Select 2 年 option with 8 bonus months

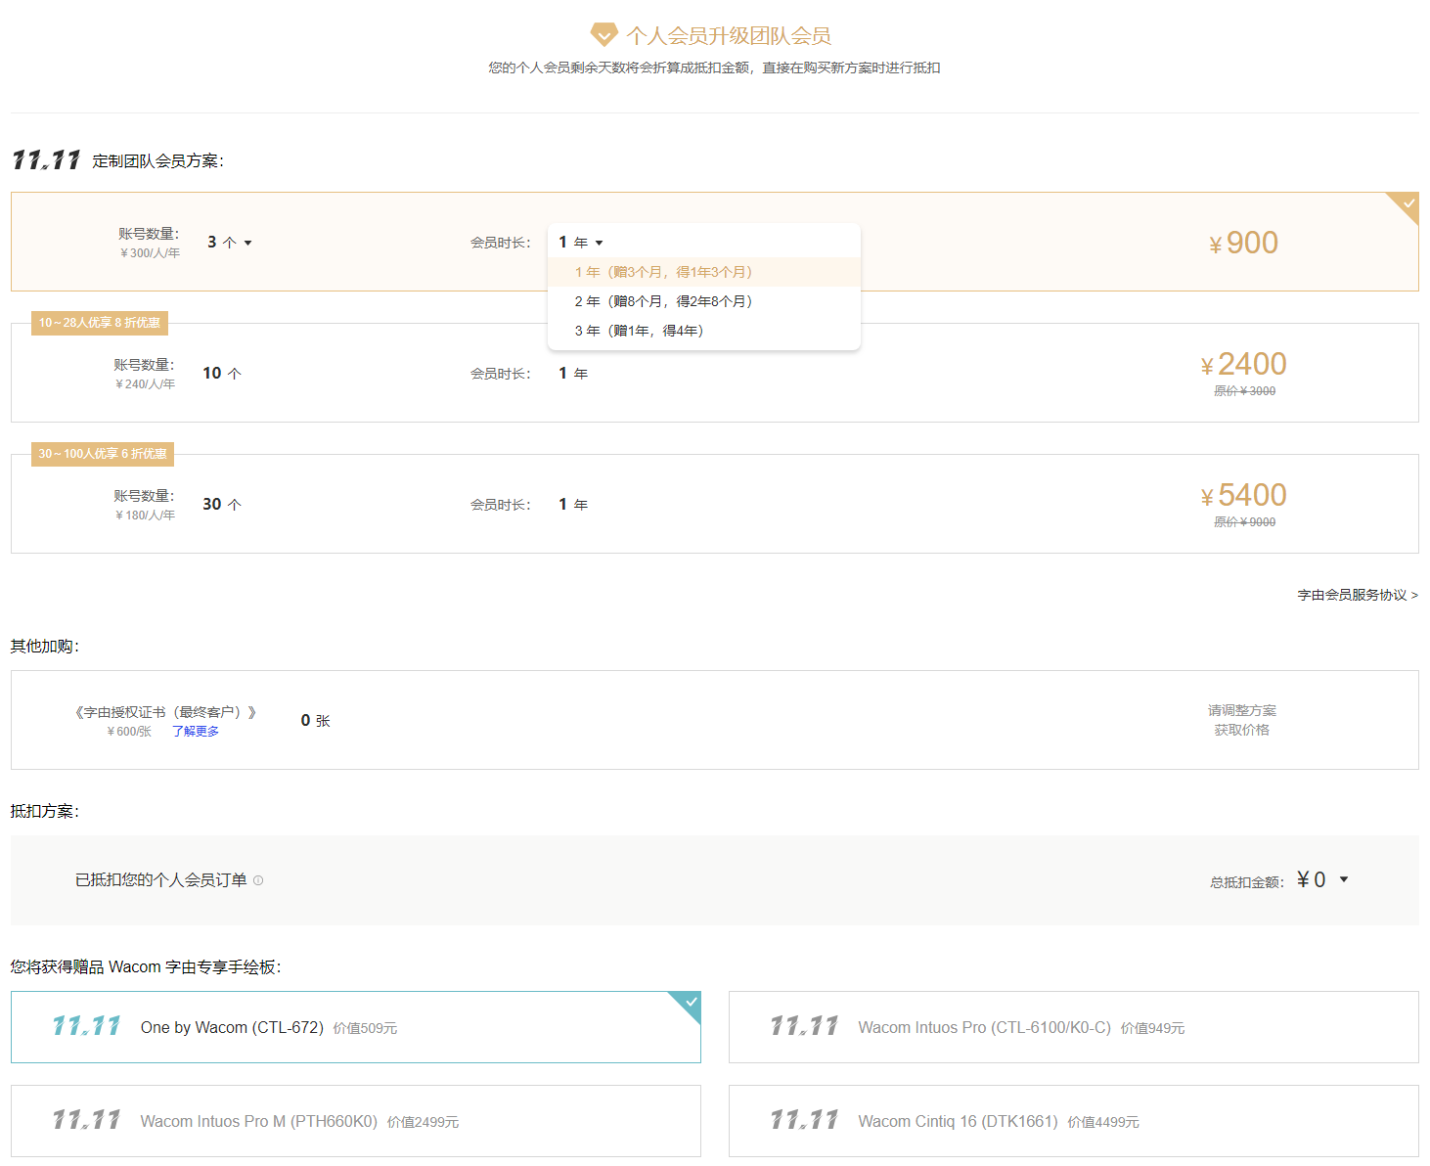point(663,301)
